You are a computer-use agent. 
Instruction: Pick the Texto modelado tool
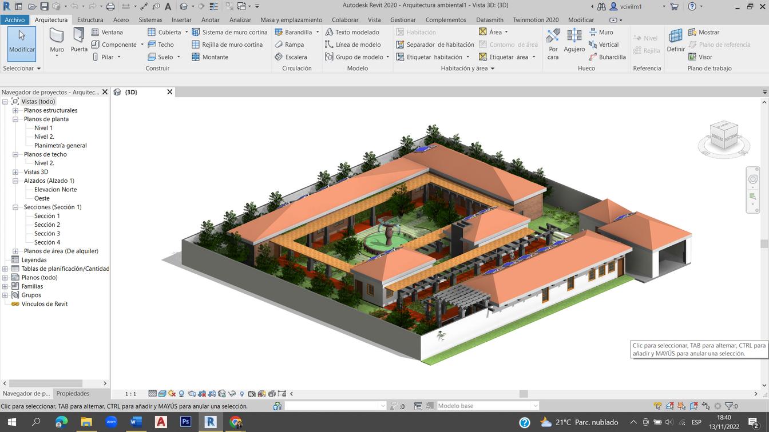tap(352, 32)
